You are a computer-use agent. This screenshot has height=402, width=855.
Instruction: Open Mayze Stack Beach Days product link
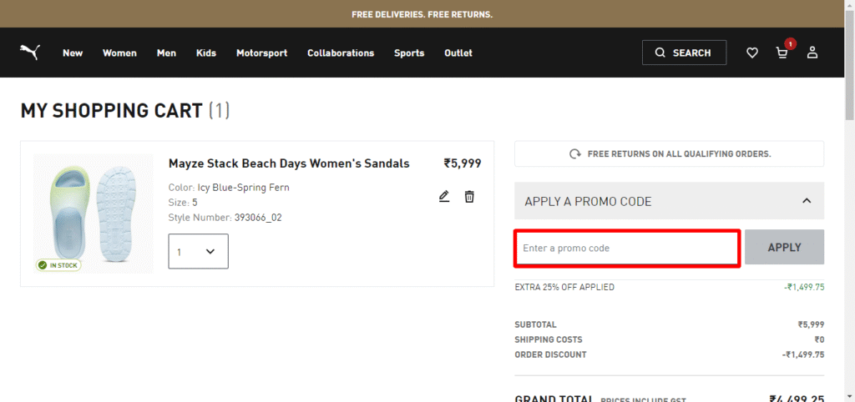click(289, 163)
